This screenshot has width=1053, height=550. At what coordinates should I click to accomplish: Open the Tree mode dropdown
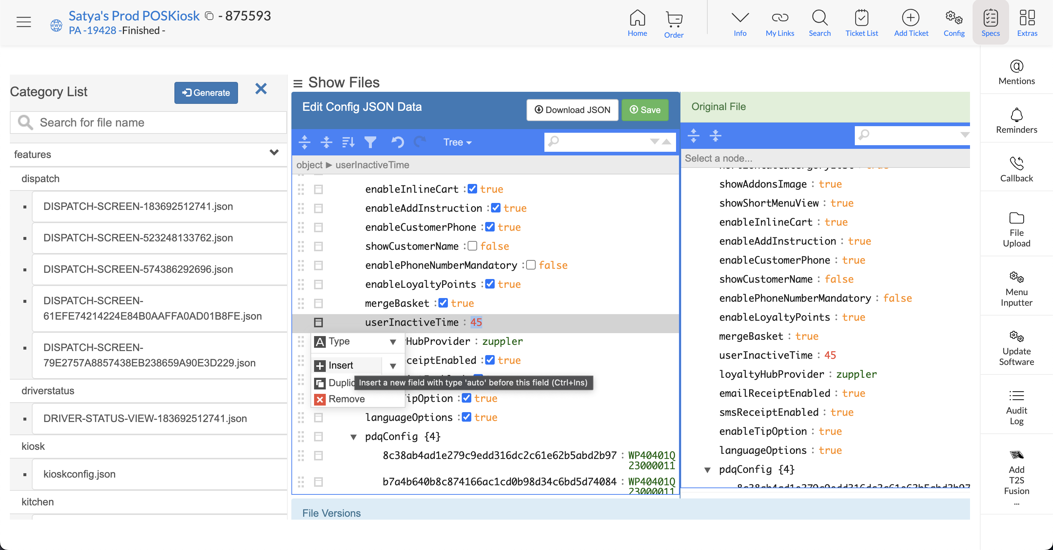tap(457, 142)
